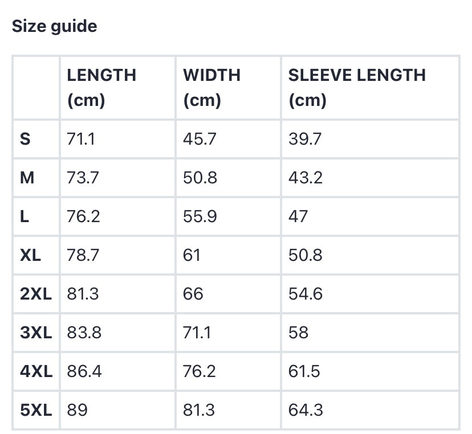
Task: Select the 50.8 width cell for M
Action: click(200, 178)
